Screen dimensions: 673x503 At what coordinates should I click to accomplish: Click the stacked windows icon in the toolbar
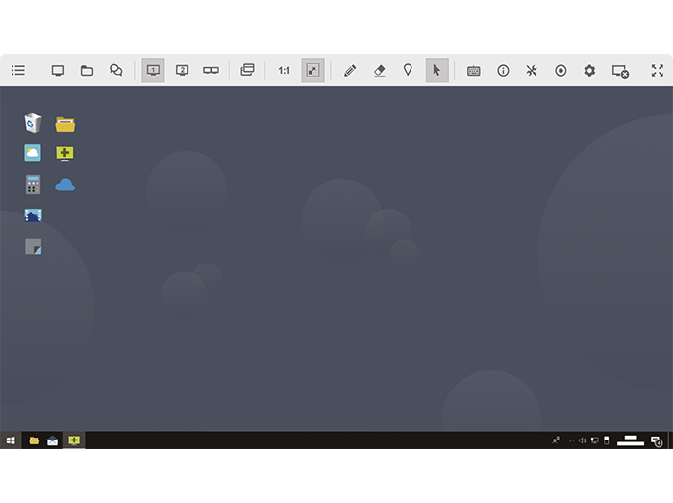247,70
